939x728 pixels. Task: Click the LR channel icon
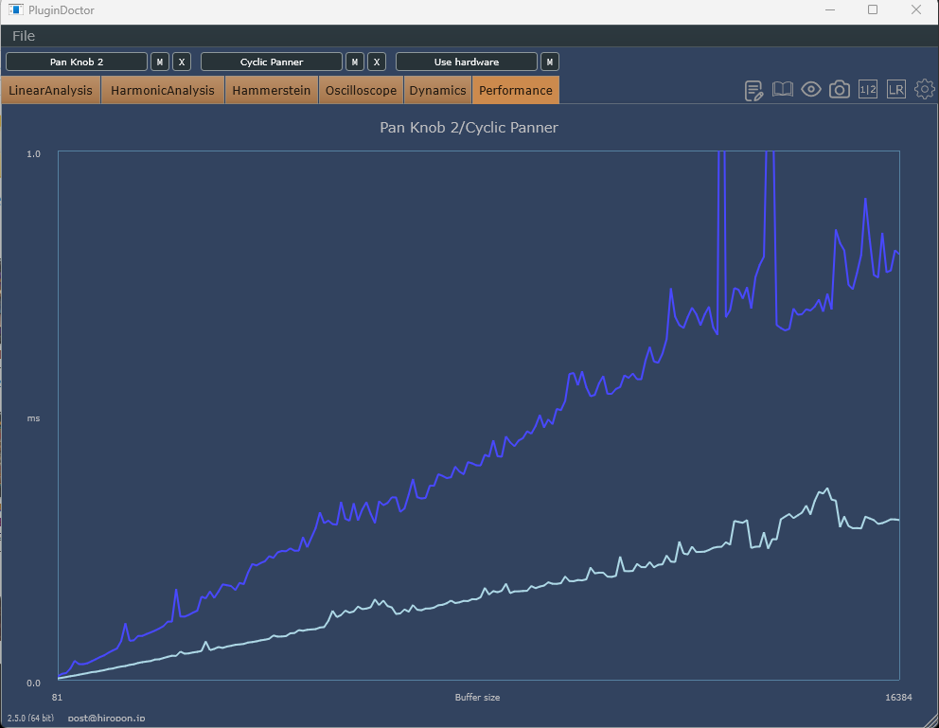click(896, 90)
